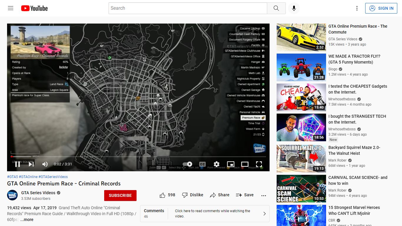Screen dimensions: 402x226
Task: Save video to playlist
Action: pyautogui.click(x=245, y=195)
